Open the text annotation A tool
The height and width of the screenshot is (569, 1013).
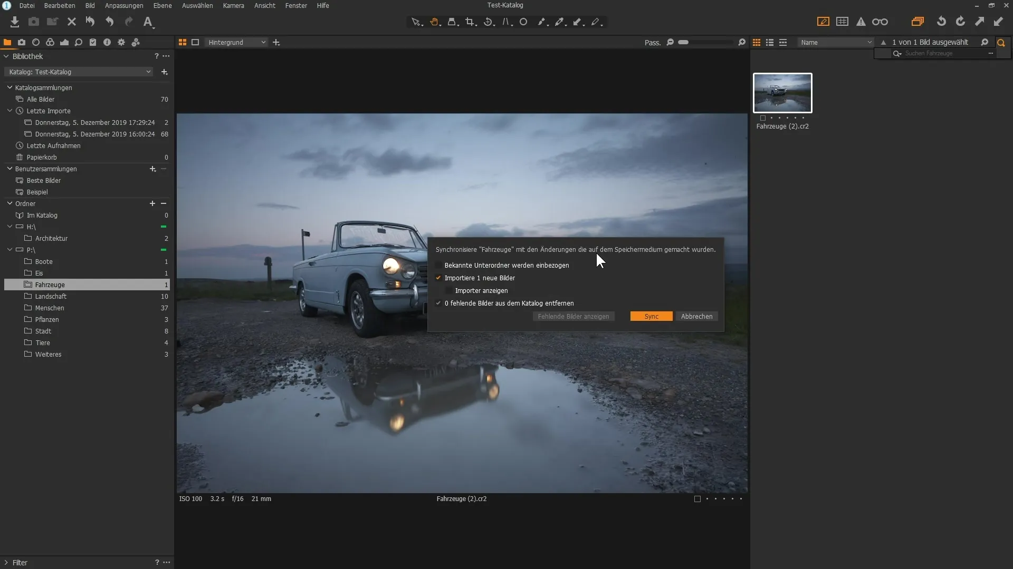coord(148,22)
